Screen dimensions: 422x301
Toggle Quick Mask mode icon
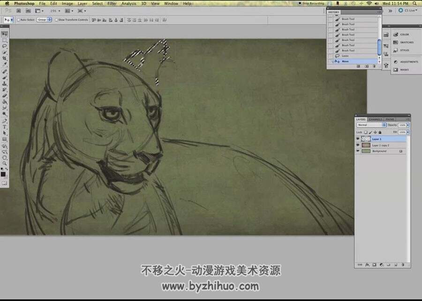pos(4,183)
